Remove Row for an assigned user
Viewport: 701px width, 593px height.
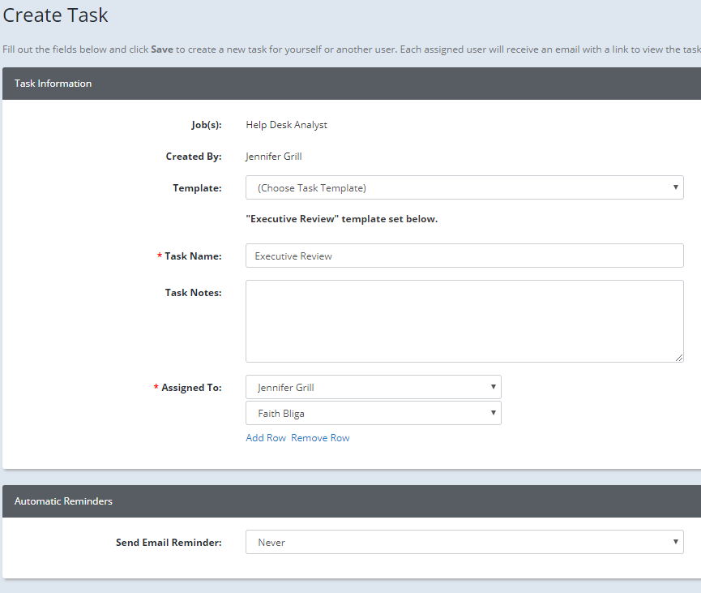click(x=320, y=437)
